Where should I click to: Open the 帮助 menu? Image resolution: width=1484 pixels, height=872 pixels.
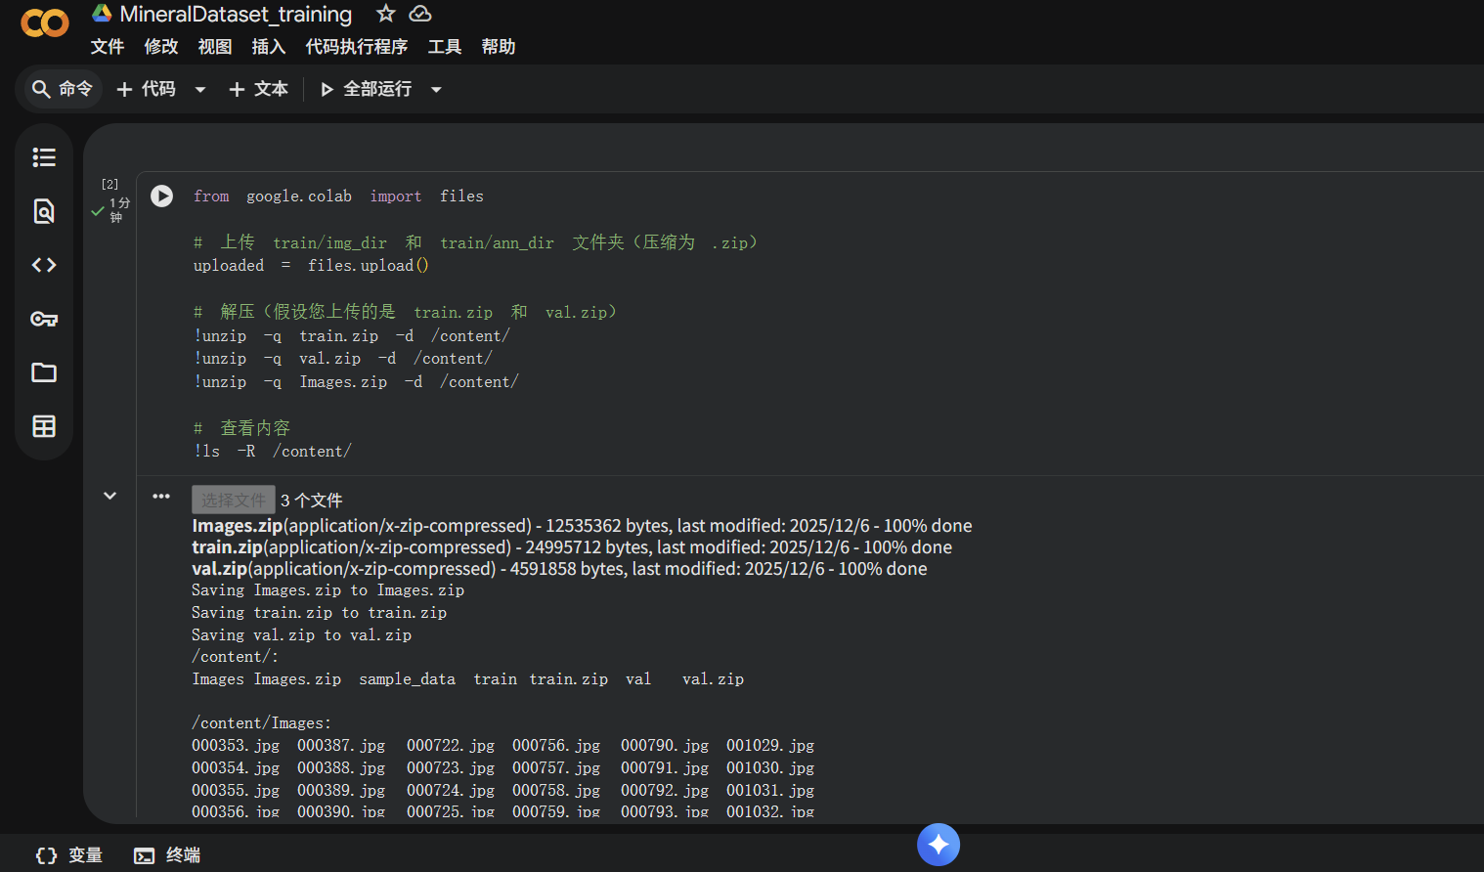[x=499, y=47]
